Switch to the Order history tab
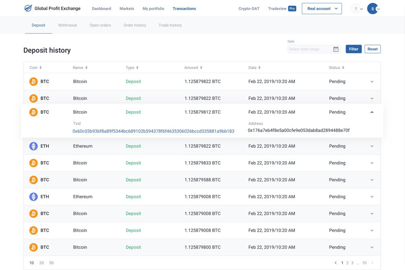The height and width of the screenshot is (270, 405). 135,25
